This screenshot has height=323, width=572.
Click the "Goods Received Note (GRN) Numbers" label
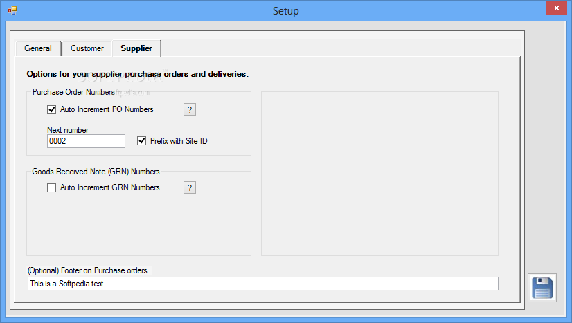point(96,172)
